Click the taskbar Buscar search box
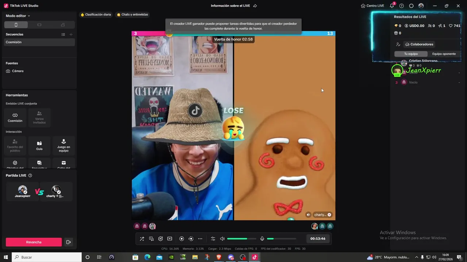The image size is (467, 262). point(47,257)
